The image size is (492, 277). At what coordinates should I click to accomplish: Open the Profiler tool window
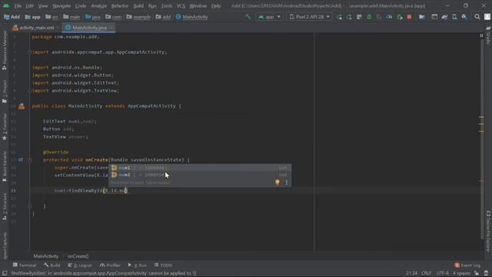(110, 265)
